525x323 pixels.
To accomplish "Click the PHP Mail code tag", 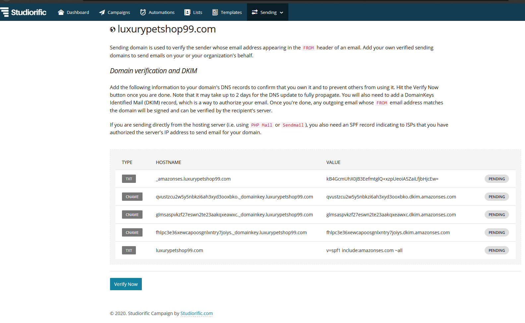I will (262, 125).
